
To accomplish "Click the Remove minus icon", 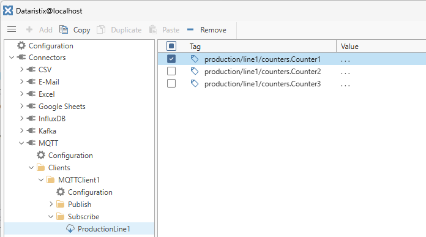I will [190, 29].
